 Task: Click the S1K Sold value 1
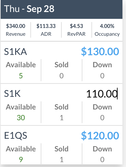point(61,118)
